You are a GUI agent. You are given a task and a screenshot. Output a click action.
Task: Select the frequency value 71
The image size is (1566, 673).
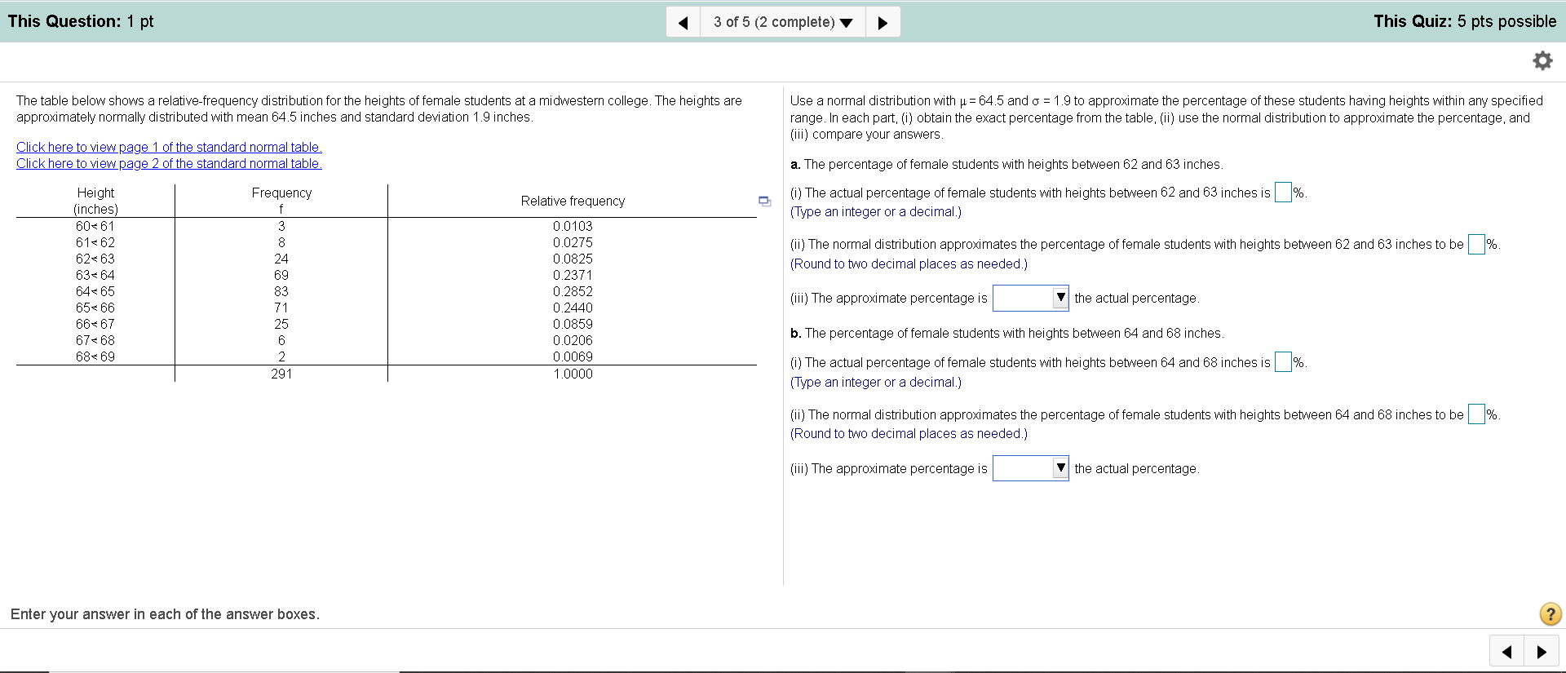pyautogui.click(x=281, y=308)
